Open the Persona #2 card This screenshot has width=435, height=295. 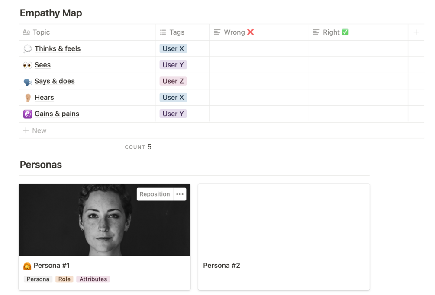click(x=284, y=237)
